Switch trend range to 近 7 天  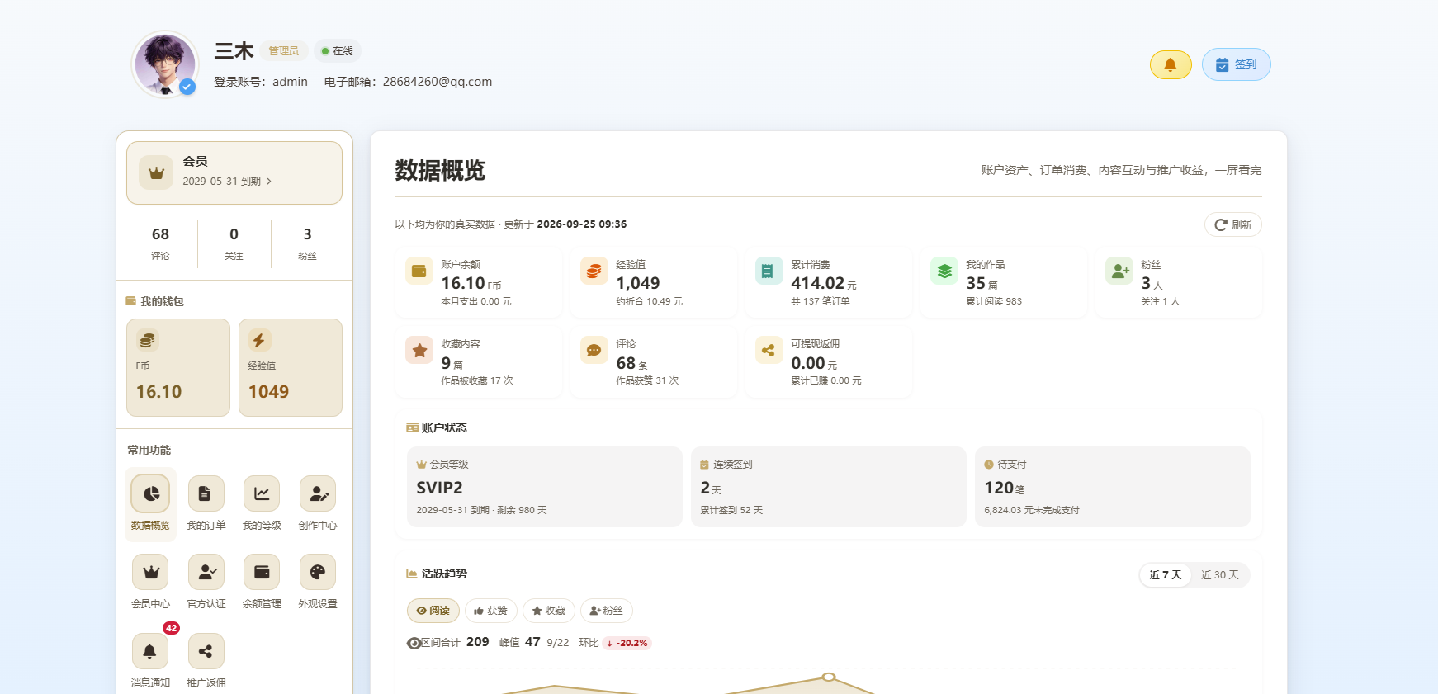pyautogui.click(x=1166, y=575)
